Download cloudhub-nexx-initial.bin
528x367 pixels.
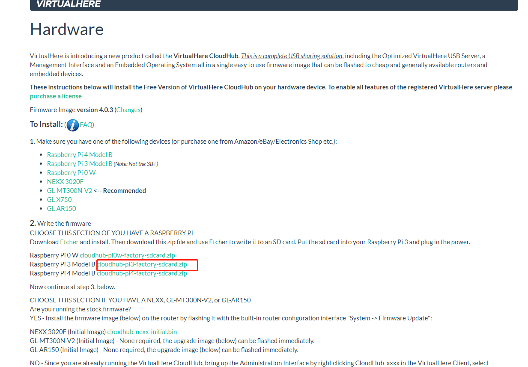(142, 332)
